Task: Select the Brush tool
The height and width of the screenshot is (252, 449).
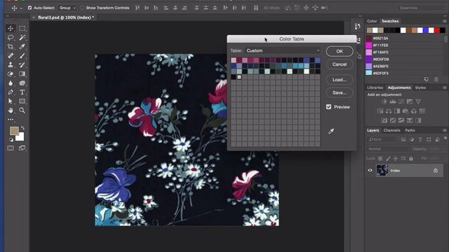Action: coord(22,56)
